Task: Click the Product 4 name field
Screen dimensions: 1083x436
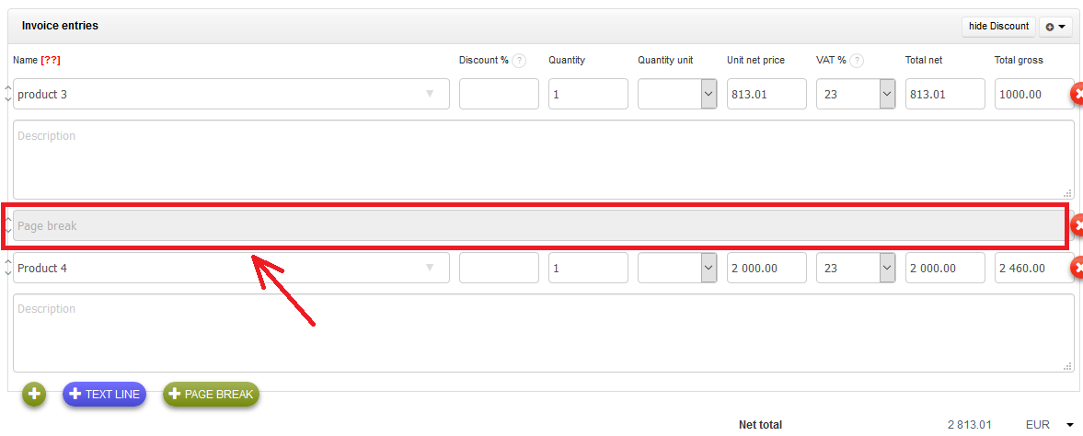Action: pos(231,268)
